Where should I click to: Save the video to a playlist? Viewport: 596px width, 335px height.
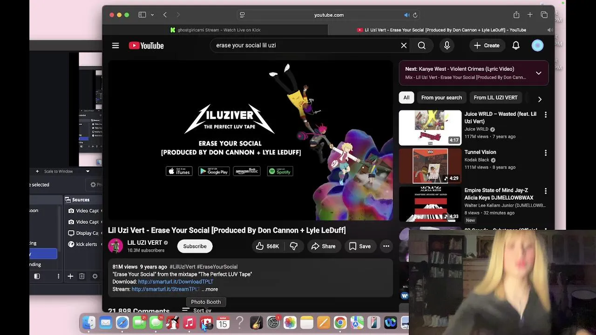click(360, 246)
